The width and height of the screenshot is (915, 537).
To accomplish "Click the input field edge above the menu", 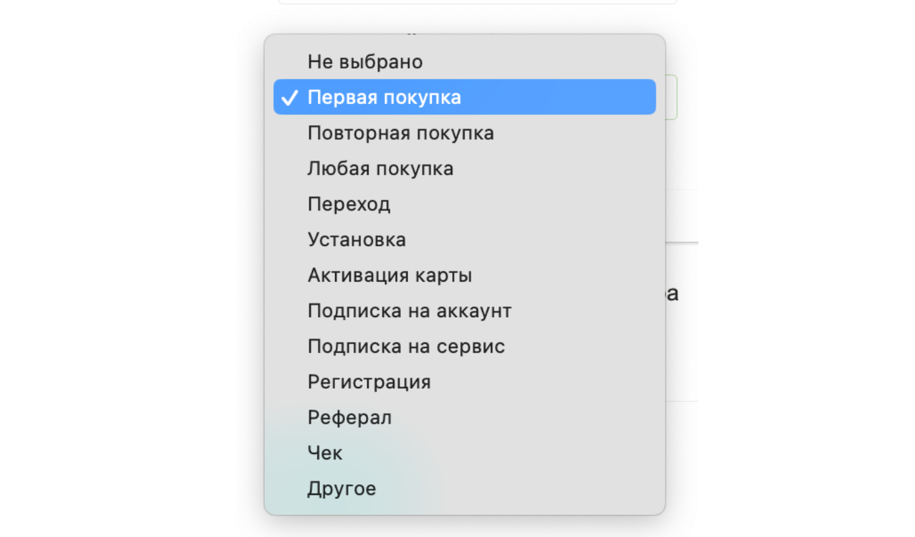I will pyautogui.click(x=477, y=2).
